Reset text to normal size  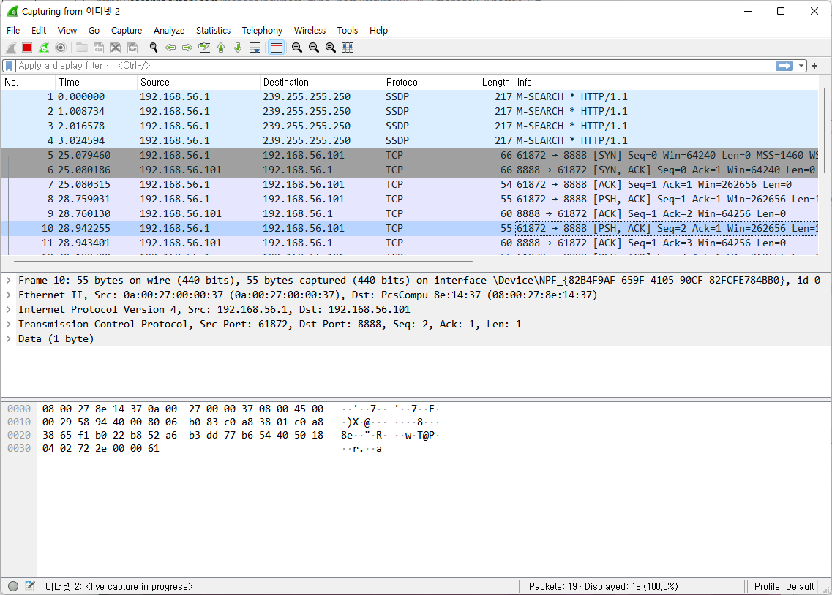[331, 48]
